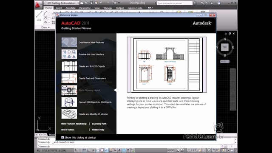Click Isolate Objects lightbulb in status bar
272x153 pixels.
224,150
